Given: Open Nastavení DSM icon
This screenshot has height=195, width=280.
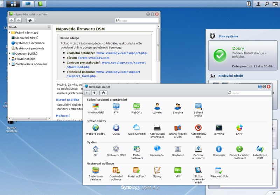Looking at the screenshot, I should (x=116, y=150).
